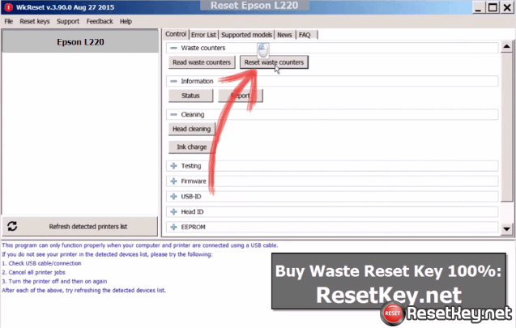Click the red WicReset app icon in title bar

pyautogui.click(x=8, y=7)
